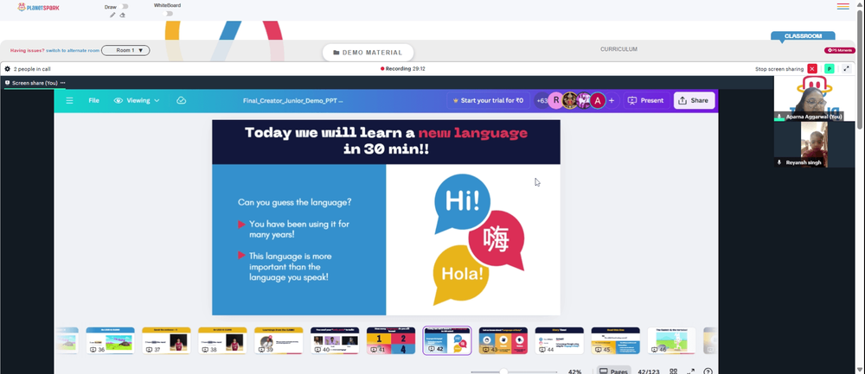Select slide thumbnail 40
Screen dimensions: 865x374
pos(335,340)
